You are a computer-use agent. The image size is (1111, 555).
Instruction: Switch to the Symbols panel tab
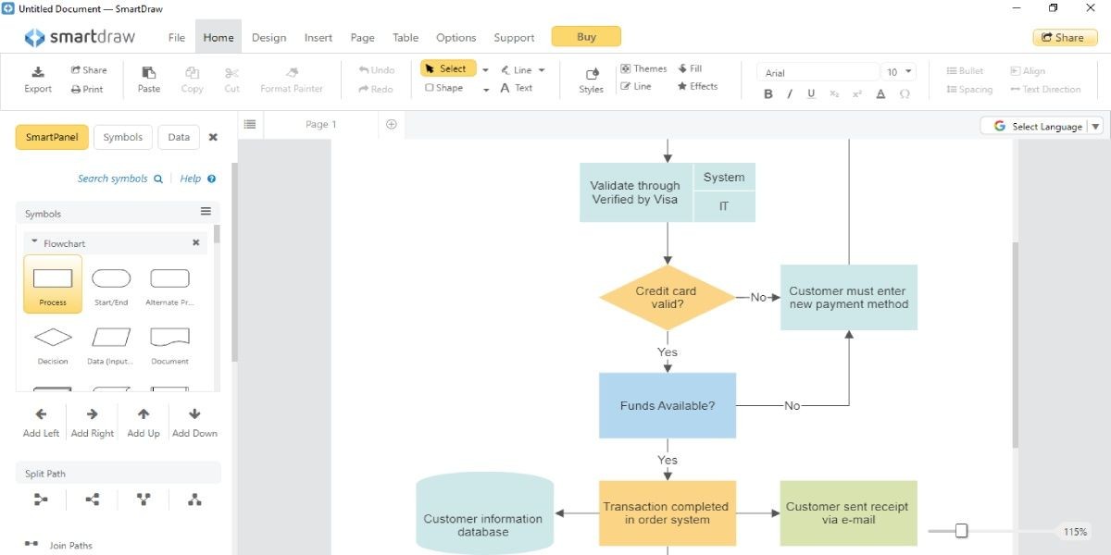pyautogui.click(x=123, y=137)
